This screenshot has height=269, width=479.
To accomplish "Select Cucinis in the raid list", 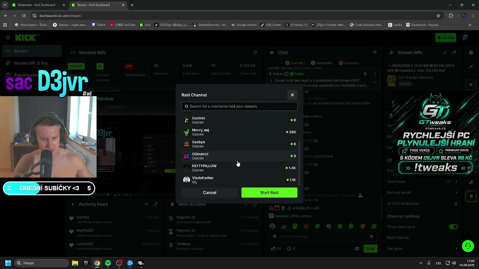I will point(239,120).
